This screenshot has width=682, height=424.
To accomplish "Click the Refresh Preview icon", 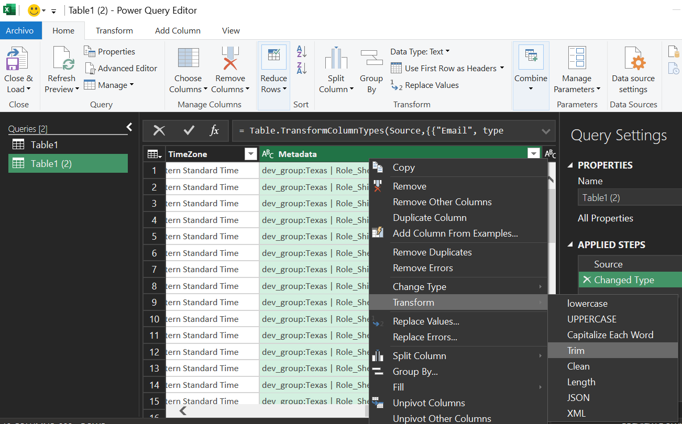I will coord(63,59).
